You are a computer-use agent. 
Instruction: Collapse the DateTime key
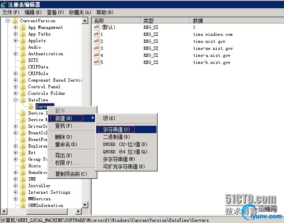click(x=16, y=100)
